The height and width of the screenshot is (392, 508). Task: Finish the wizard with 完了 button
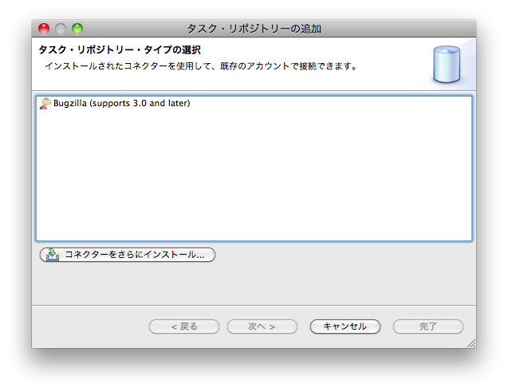tap(427, 327)
